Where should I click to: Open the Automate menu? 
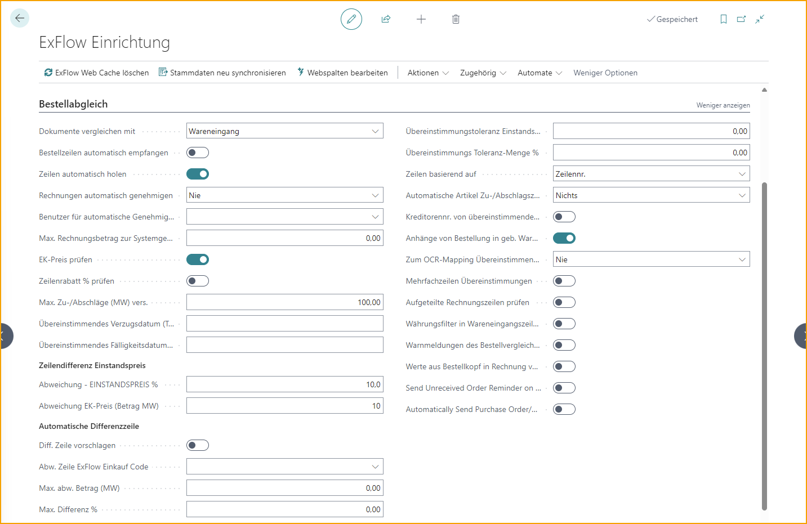point(540,73)
